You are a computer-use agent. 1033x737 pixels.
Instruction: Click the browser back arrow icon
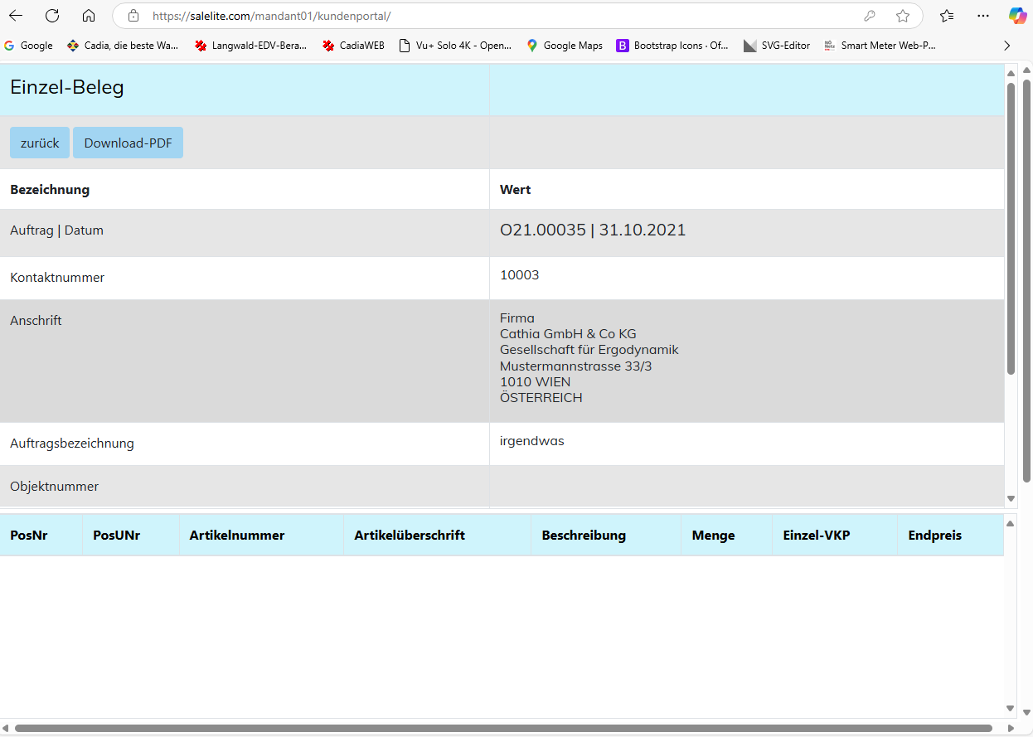pyautogui.click(x=16, y=16)
